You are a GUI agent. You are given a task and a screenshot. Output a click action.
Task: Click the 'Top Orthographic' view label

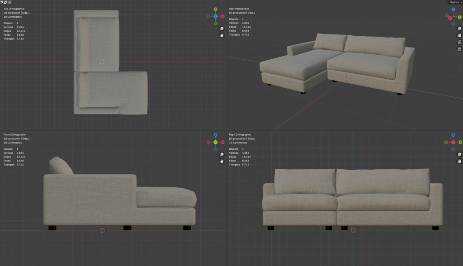(14, 9)
